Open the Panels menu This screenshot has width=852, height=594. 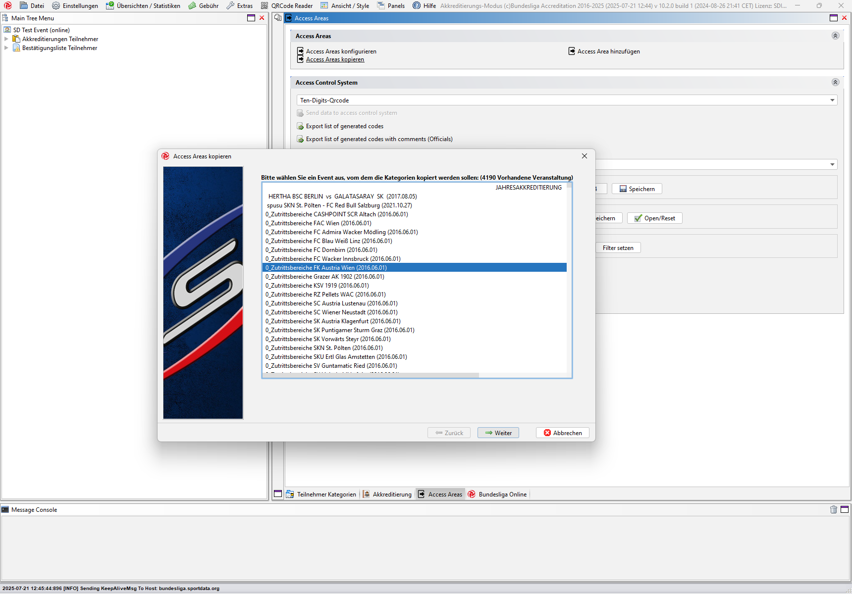tap(391, 6)
